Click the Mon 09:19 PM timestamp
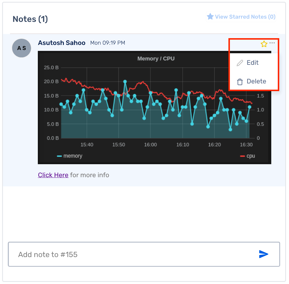 click(108, 43)
